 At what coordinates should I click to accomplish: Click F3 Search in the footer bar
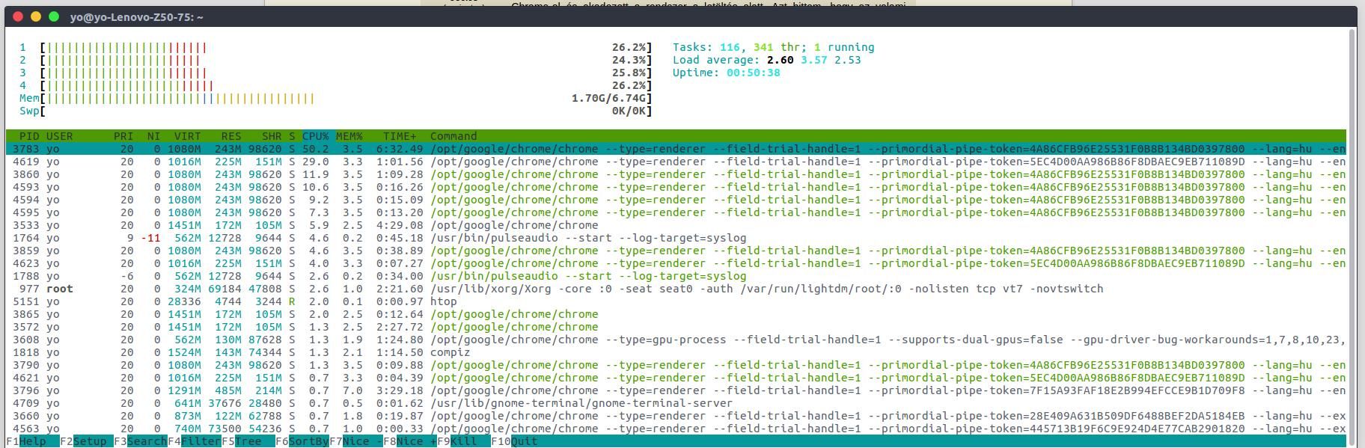coord(140,441)
